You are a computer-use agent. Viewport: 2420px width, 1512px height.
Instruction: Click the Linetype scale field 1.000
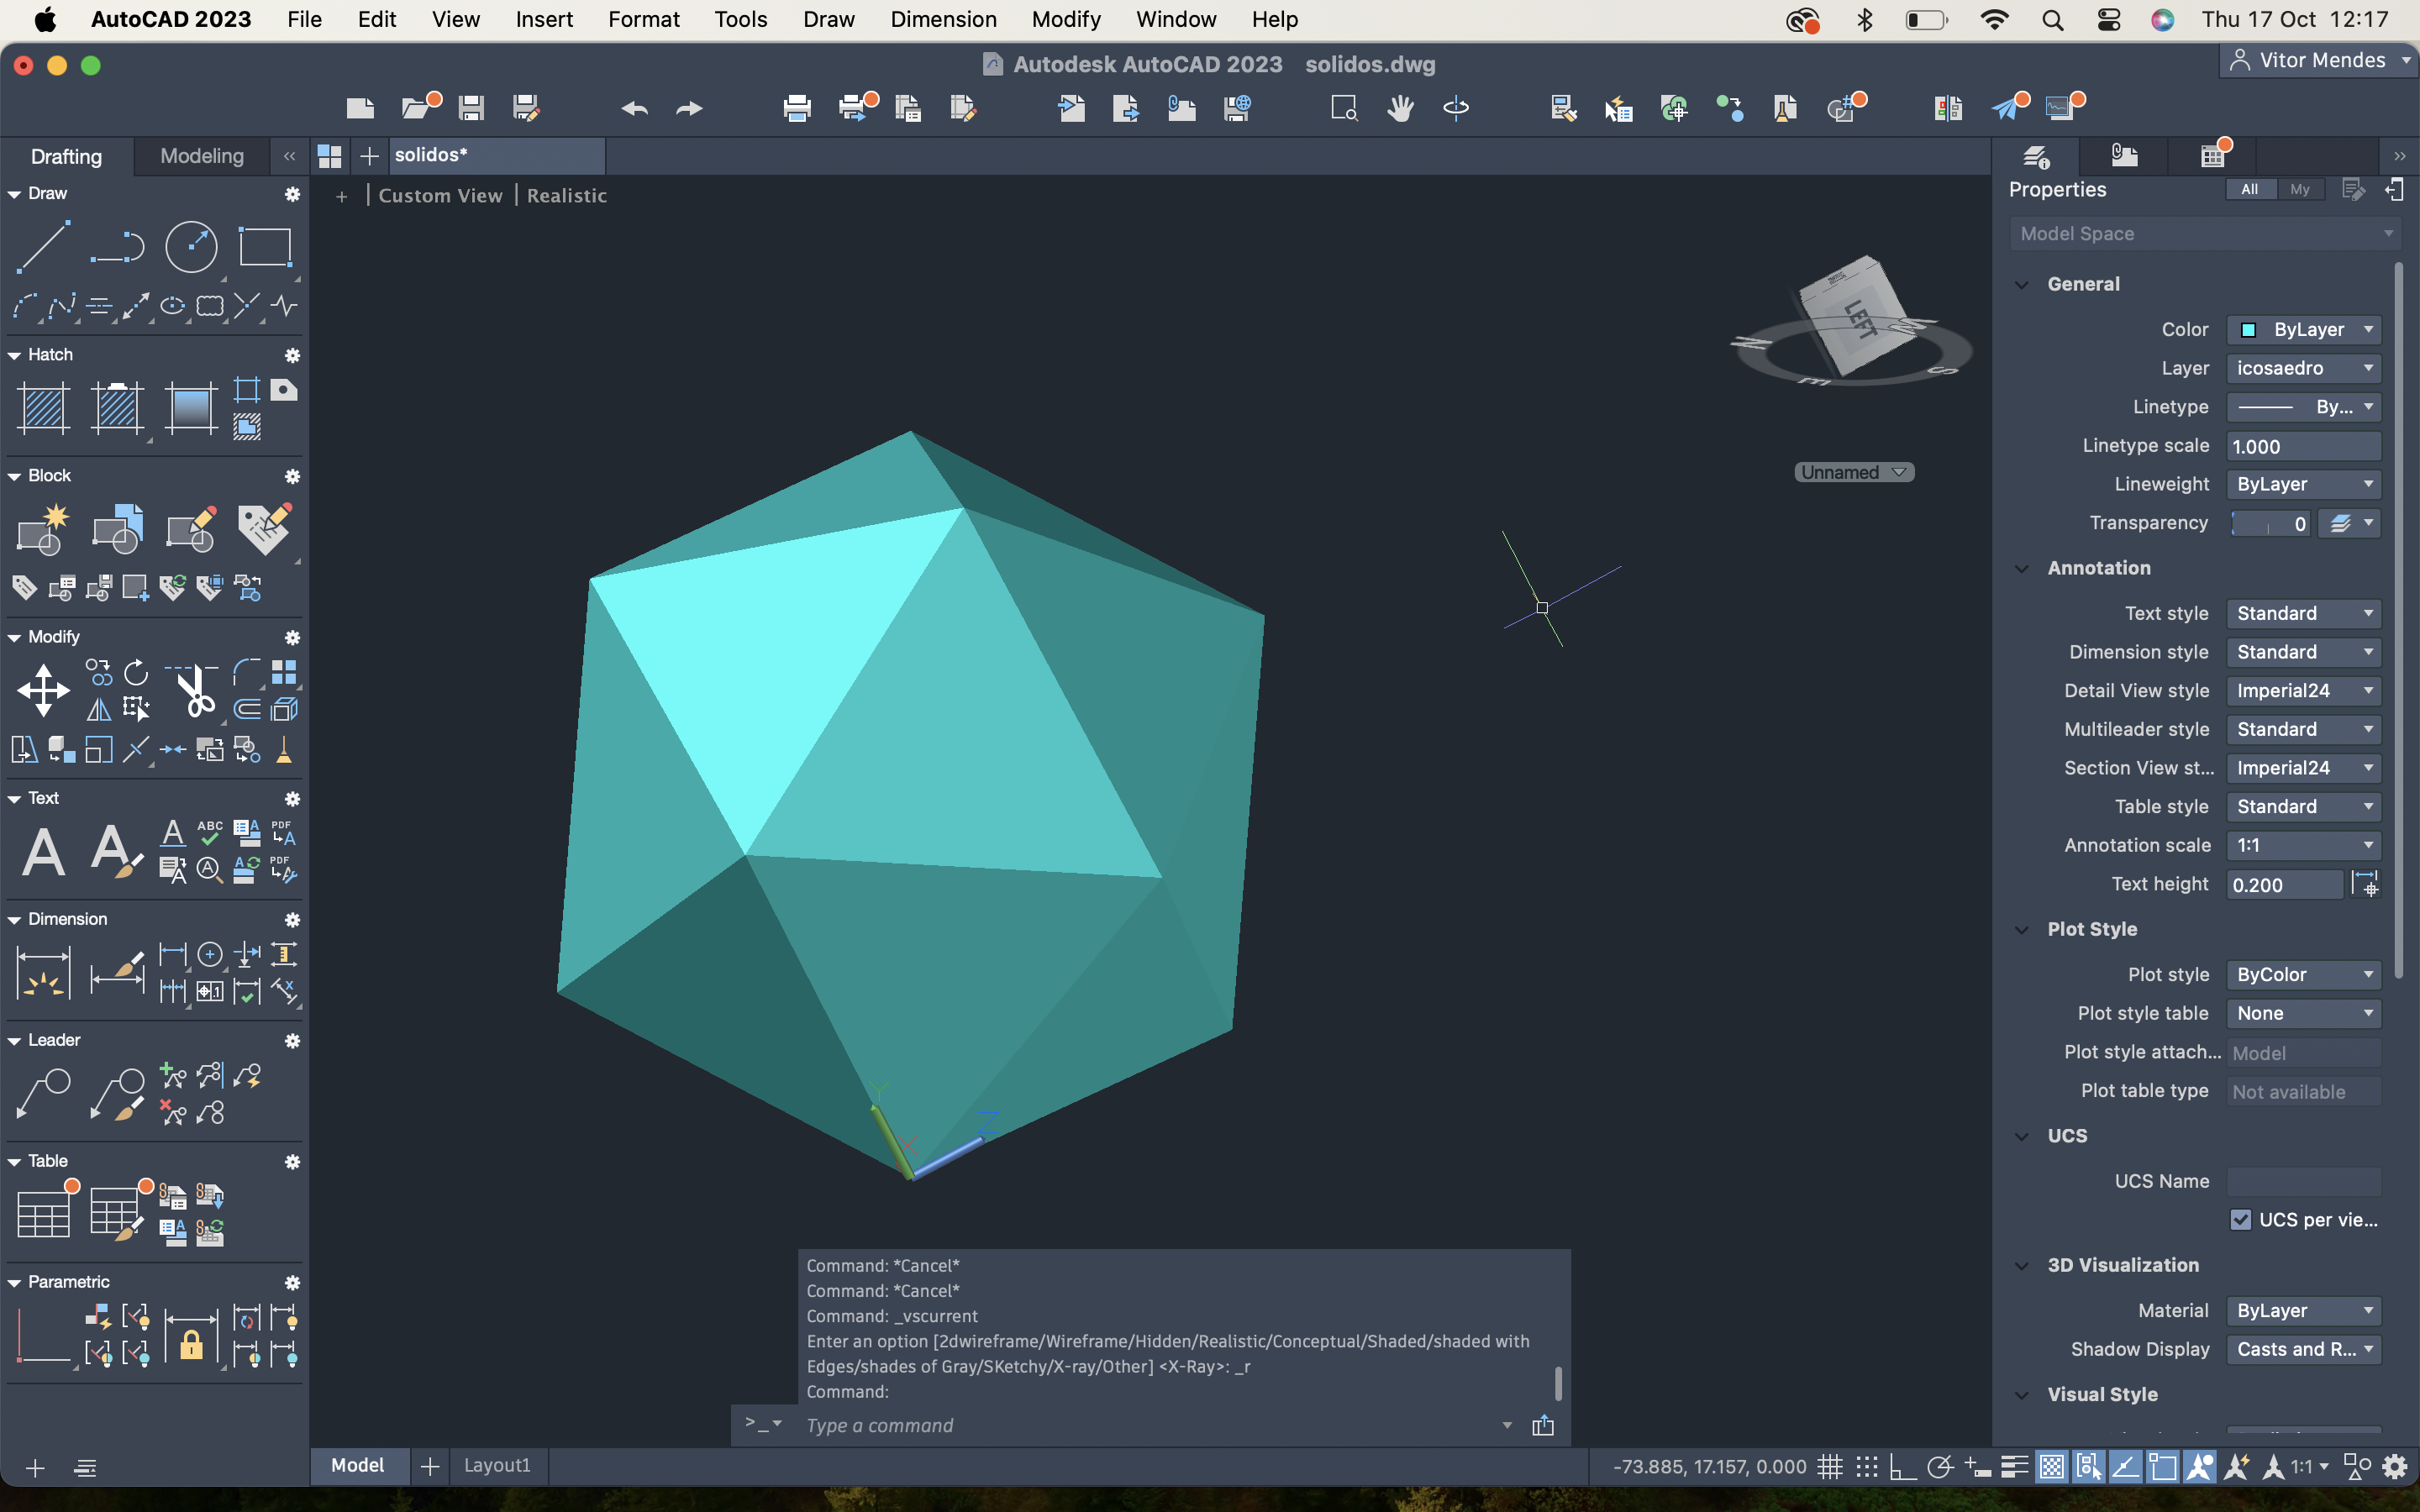click(2303, 446)
